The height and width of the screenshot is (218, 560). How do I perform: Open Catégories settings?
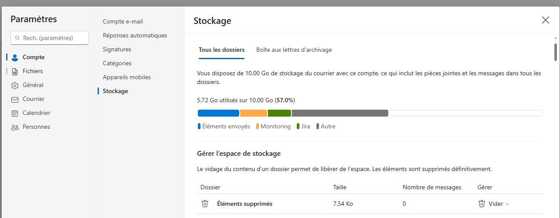pyautogui.click(x=117, y=63)
